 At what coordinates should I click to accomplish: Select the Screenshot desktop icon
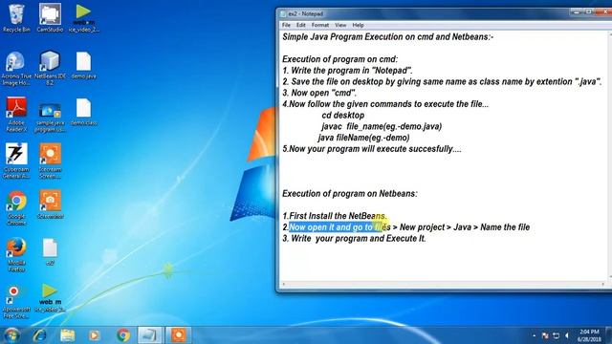tap(50, 204)
